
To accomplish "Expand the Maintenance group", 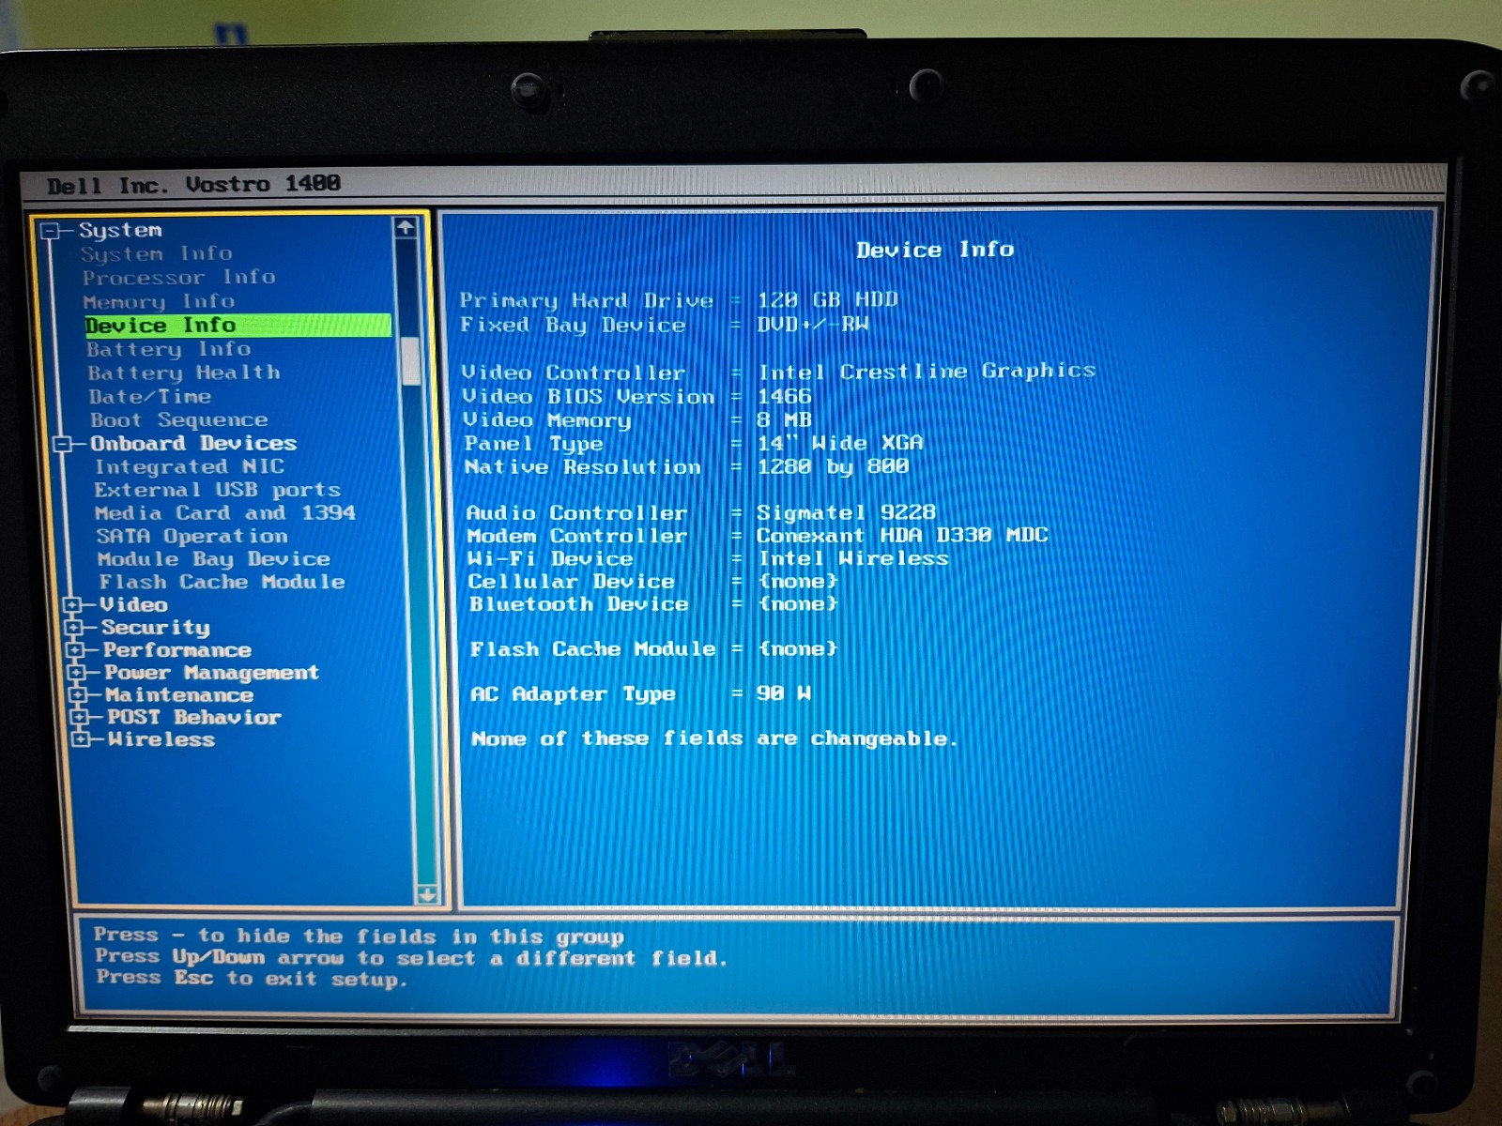I will tap(79, 695).
